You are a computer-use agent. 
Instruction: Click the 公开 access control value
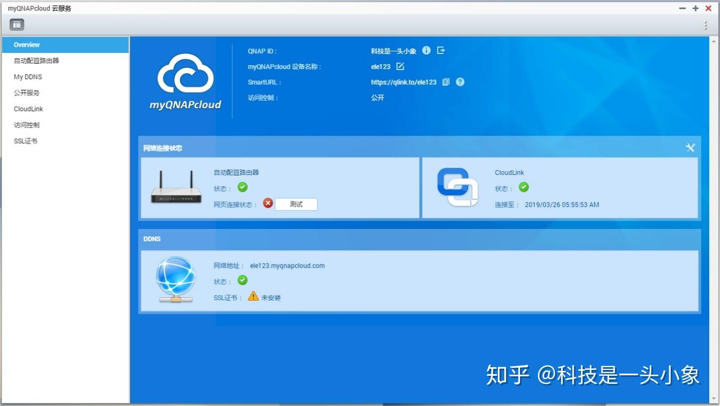pyautogui.click(x=378, y=98)
